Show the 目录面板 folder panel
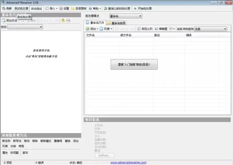Screen dimensions: 233x165 [79, 8]
